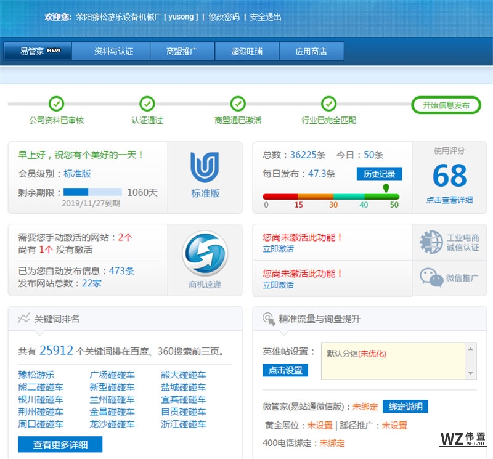Open the 应用商店 tab

pyautogui.click(x=311, y=51)
